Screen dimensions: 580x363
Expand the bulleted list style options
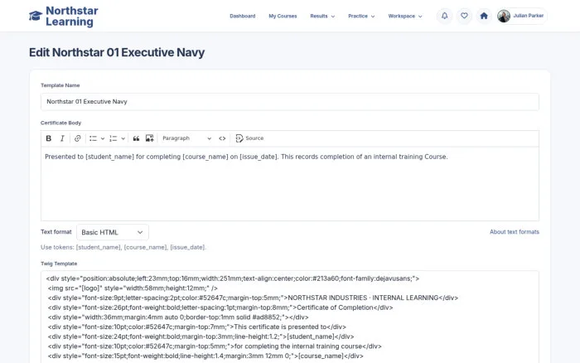point(103,138)
